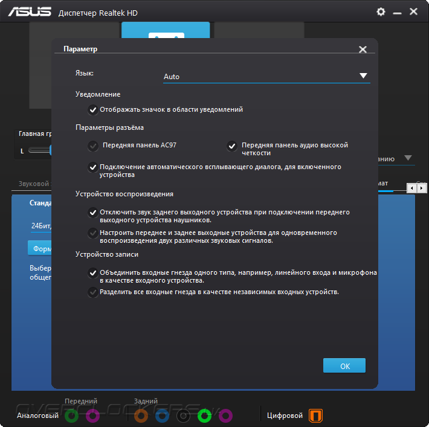Minimize the Realtek HD manager window
Screen dimensions: 429x427
click(397, 13)
